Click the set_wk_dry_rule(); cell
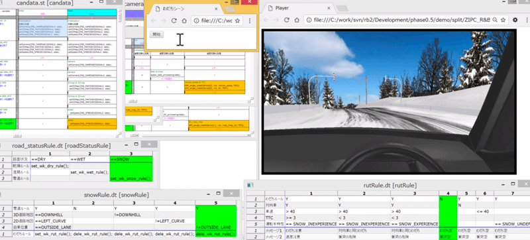530x240 pixels. point(50,166)
